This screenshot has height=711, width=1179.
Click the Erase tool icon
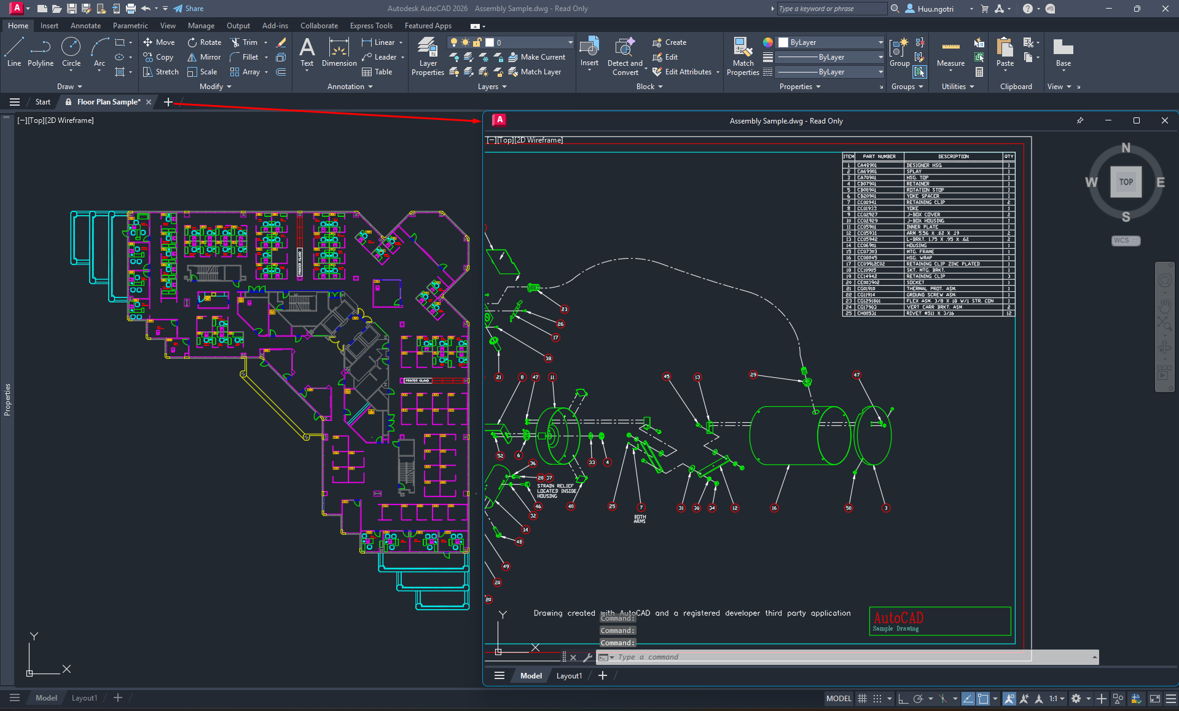coord(281,42)
